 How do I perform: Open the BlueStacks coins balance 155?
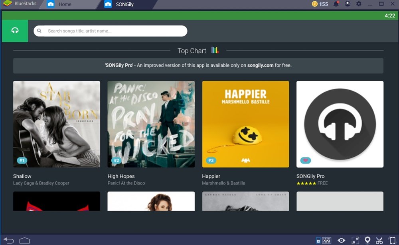click(x=320, y=4)
